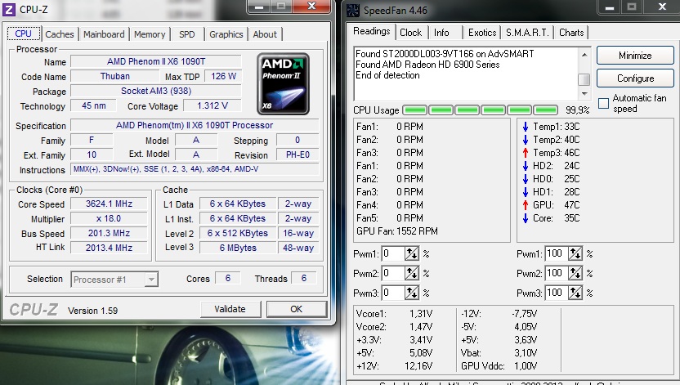Click the Core Voltage value 1.312 V
The height and width of the screenshot is (385, 680).
[212, 105]
